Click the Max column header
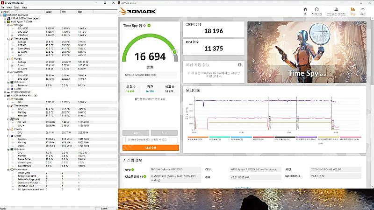This screenshot has width=374, height=210. point(85,12)
